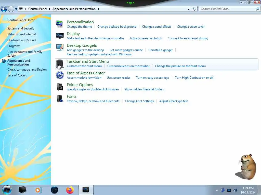Image resolution: width=261 pixels, height=195 pixels.
Task: Click Show hidden files and folders
Action: 144,89
